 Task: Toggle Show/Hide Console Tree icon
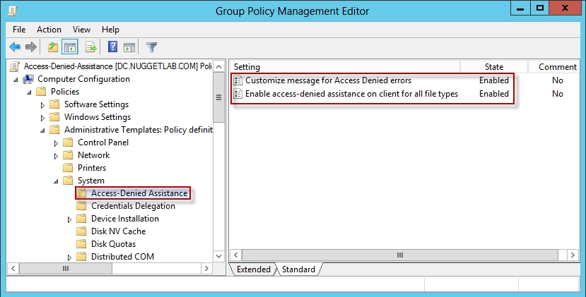70,47
